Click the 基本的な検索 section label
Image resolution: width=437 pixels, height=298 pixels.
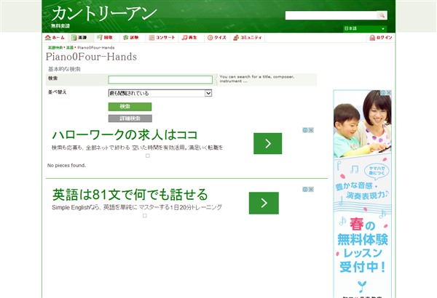click(64, 69)
